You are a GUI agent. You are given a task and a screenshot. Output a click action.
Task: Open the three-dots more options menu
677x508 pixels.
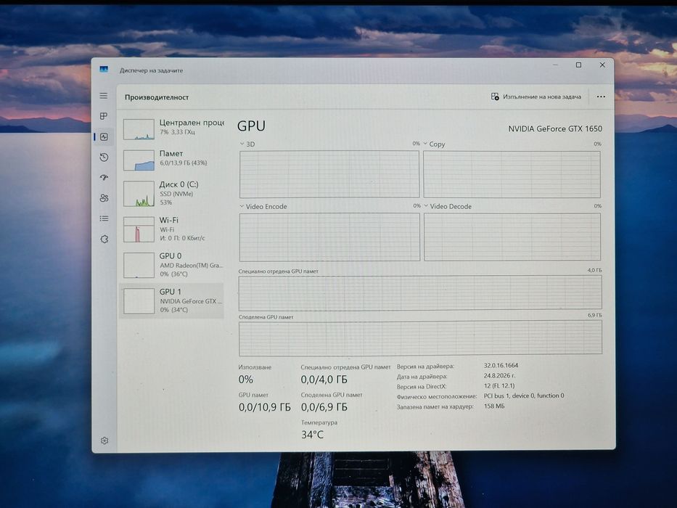click(601, 97)
